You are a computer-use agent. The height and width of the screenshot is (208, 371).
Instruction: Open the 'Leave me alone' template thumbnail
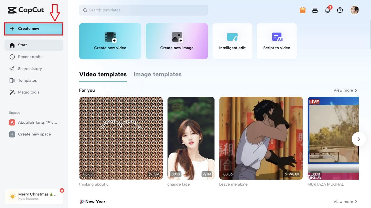[x=261, y=138]
